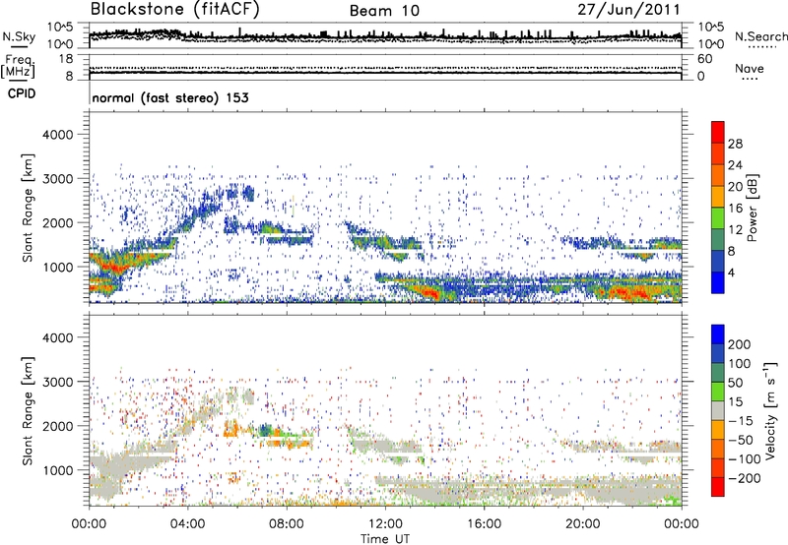This screenshot has height=545, width=788.
Task: Click the 12:00 time tick label
Action: tap(385, 524)
